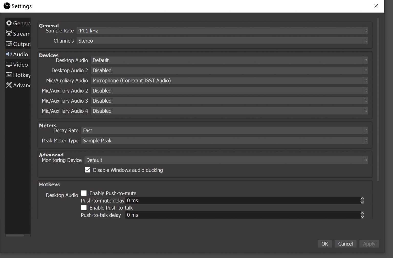Select the Stream antenna icon

pos(9,33)
